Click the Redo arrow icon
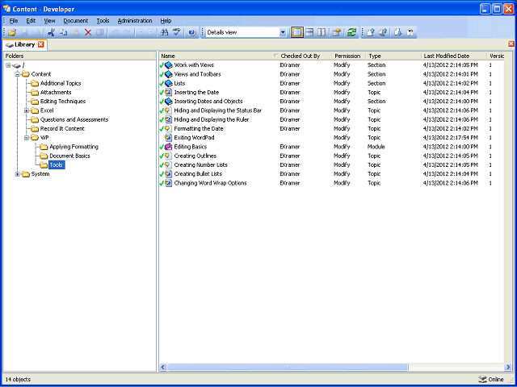517x387 pixels. click(x=127, y=32)
